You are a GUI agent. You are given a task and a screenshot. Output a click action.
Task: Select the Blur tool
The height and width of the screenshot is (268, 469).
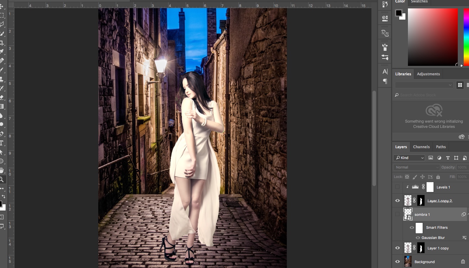[1, 116]
